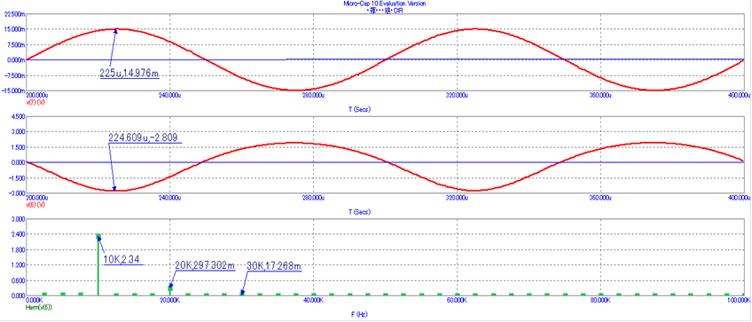The height and width of the screenshot is (322, 752).
Task: Click the -1.500 y-axis value
Action: [x=17, y=178]
